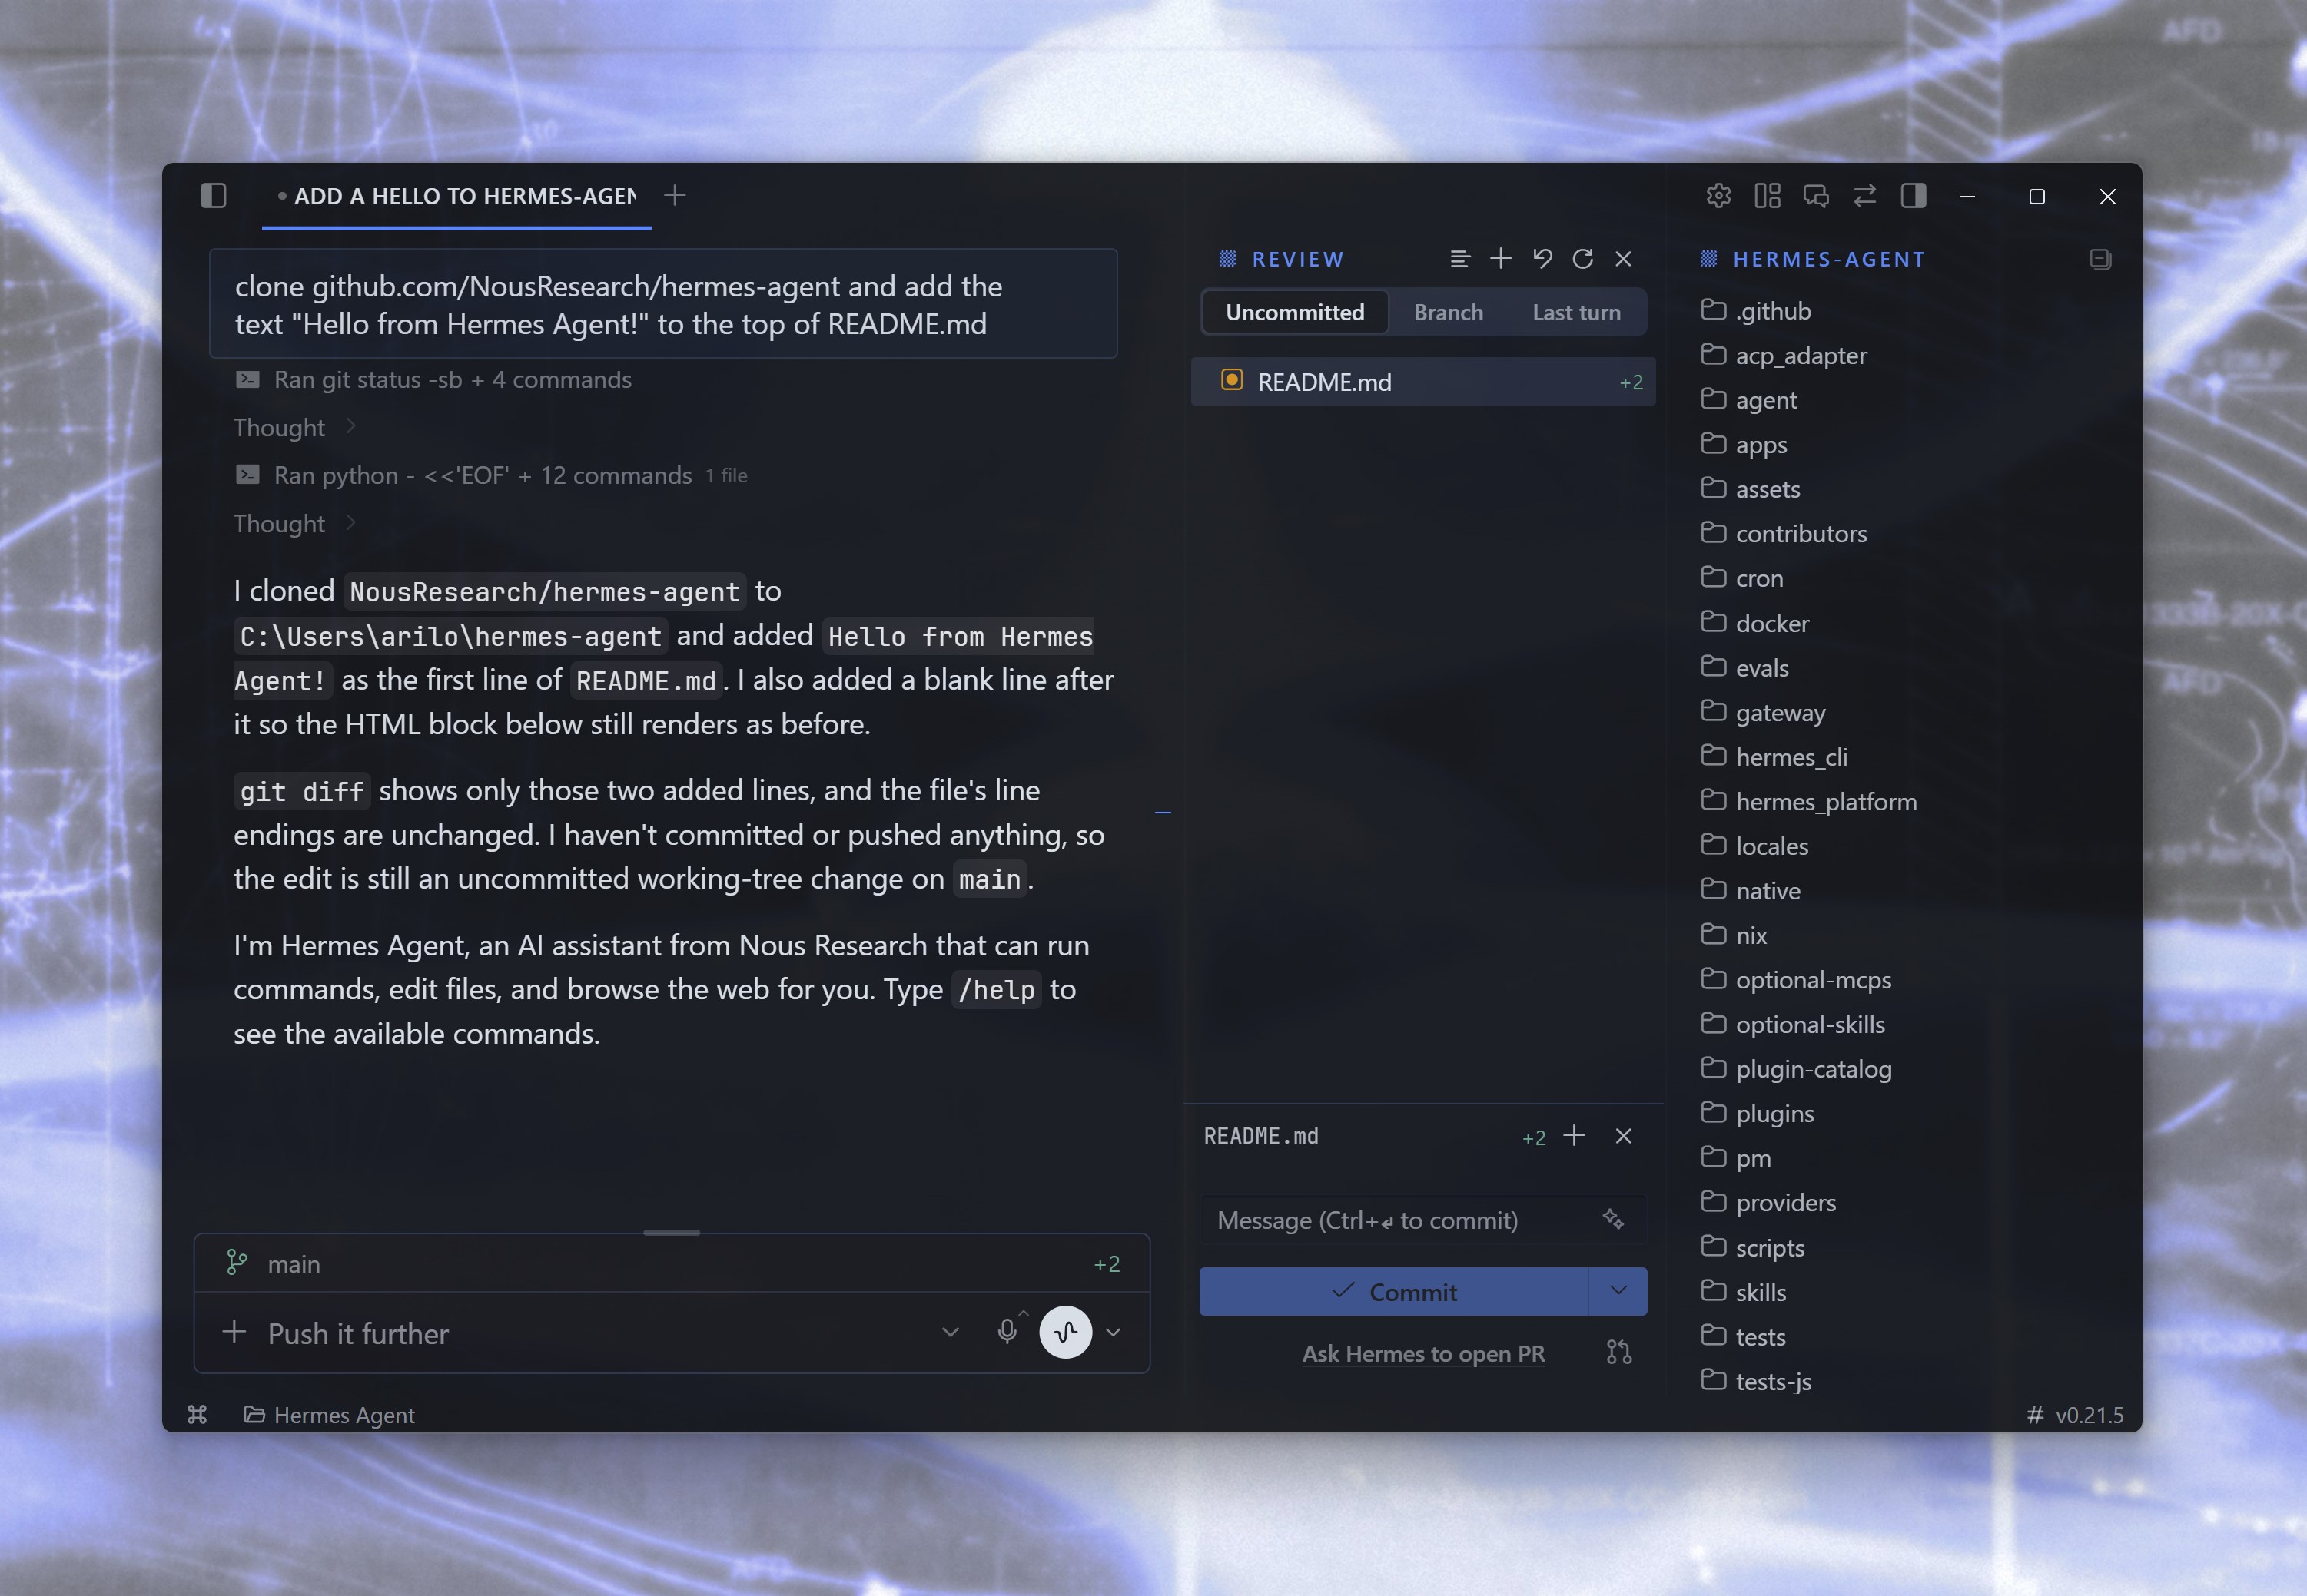Viewport: 2307px width, 1596px height.
Task: Select the Uncommitted tab
Action: tap(1295, 312)
